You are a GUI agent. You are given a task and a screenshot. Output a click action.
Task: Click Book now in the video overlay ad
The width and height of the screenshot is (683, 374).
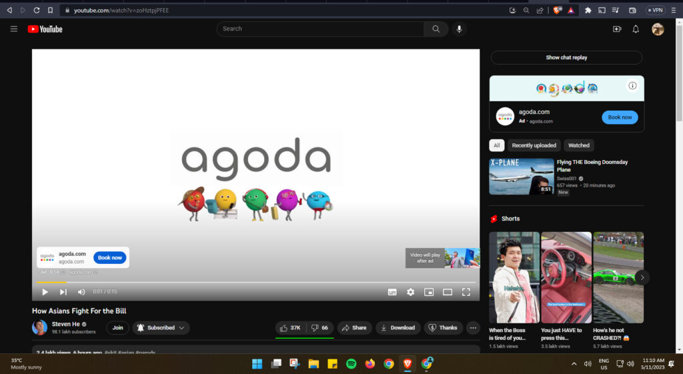110,258
